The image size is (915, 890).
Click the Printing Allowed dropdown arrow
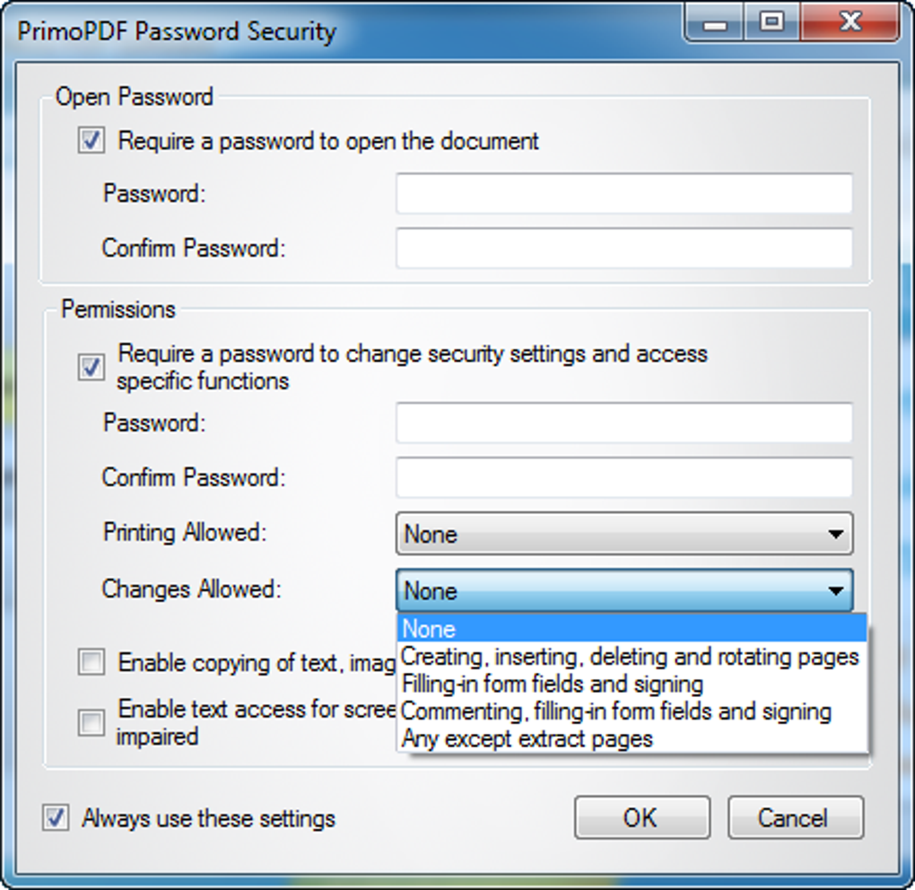[835, 535]
